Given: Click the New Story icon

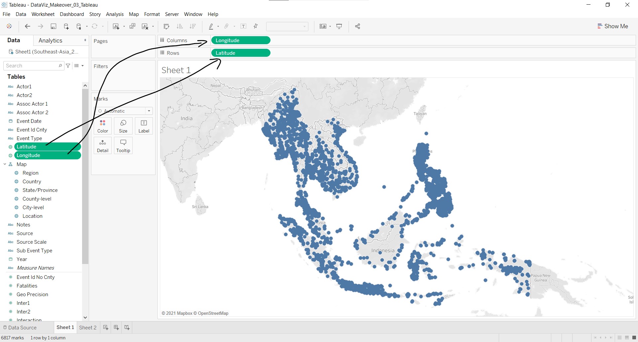Looking at the screenshot, I should coord(127,328).
